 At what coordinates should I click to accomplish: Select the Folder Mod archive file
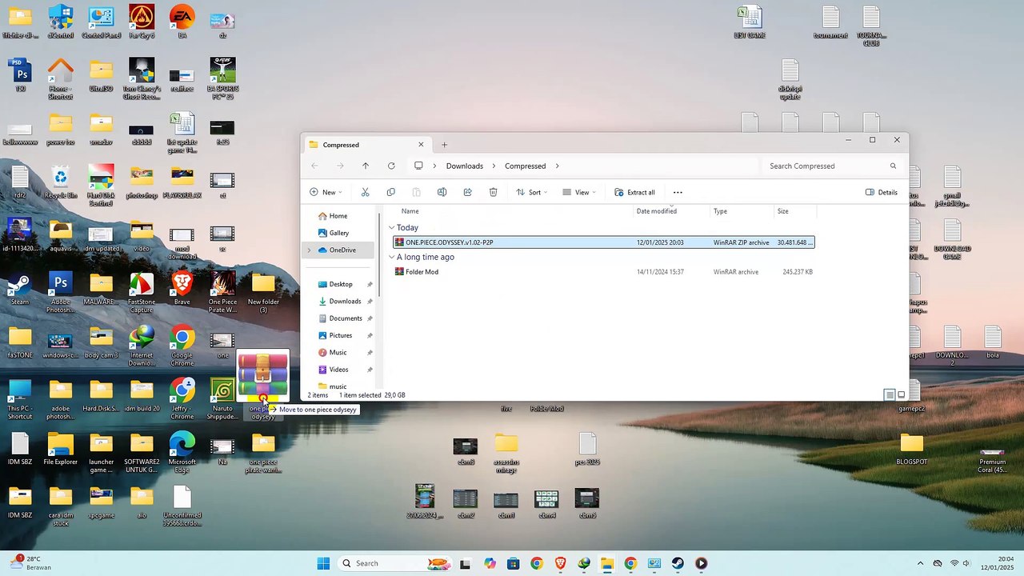point(604,272)
